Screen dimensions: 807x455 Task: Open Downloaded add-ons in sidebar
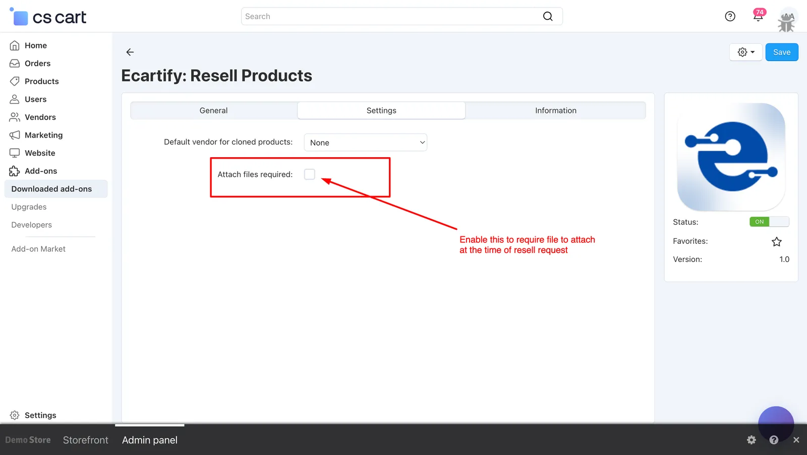tap(56, 189)
